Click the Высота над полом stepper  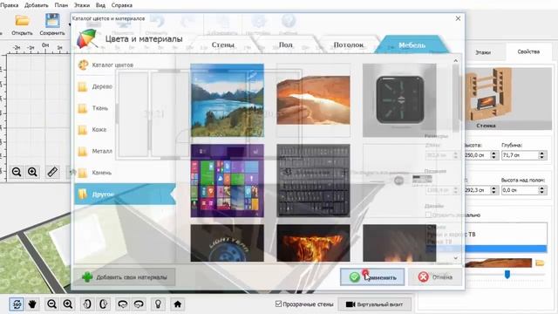542,190
